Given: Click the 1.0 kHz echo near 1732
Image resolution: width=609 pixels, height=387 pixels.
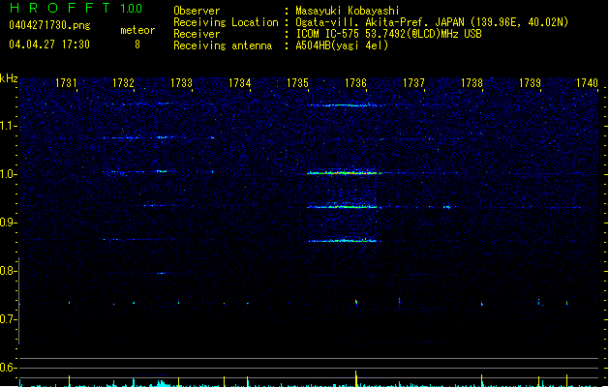Looking at the screenshot, I should (x=136, y=171).
